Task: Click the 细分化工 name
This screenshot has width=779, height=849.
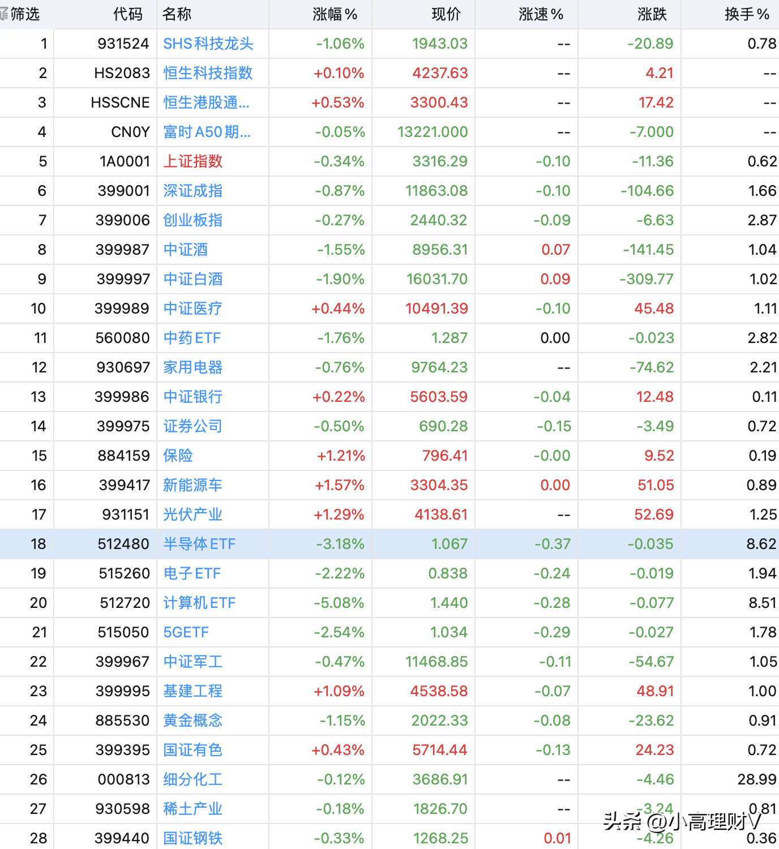Action: [193, 779]
